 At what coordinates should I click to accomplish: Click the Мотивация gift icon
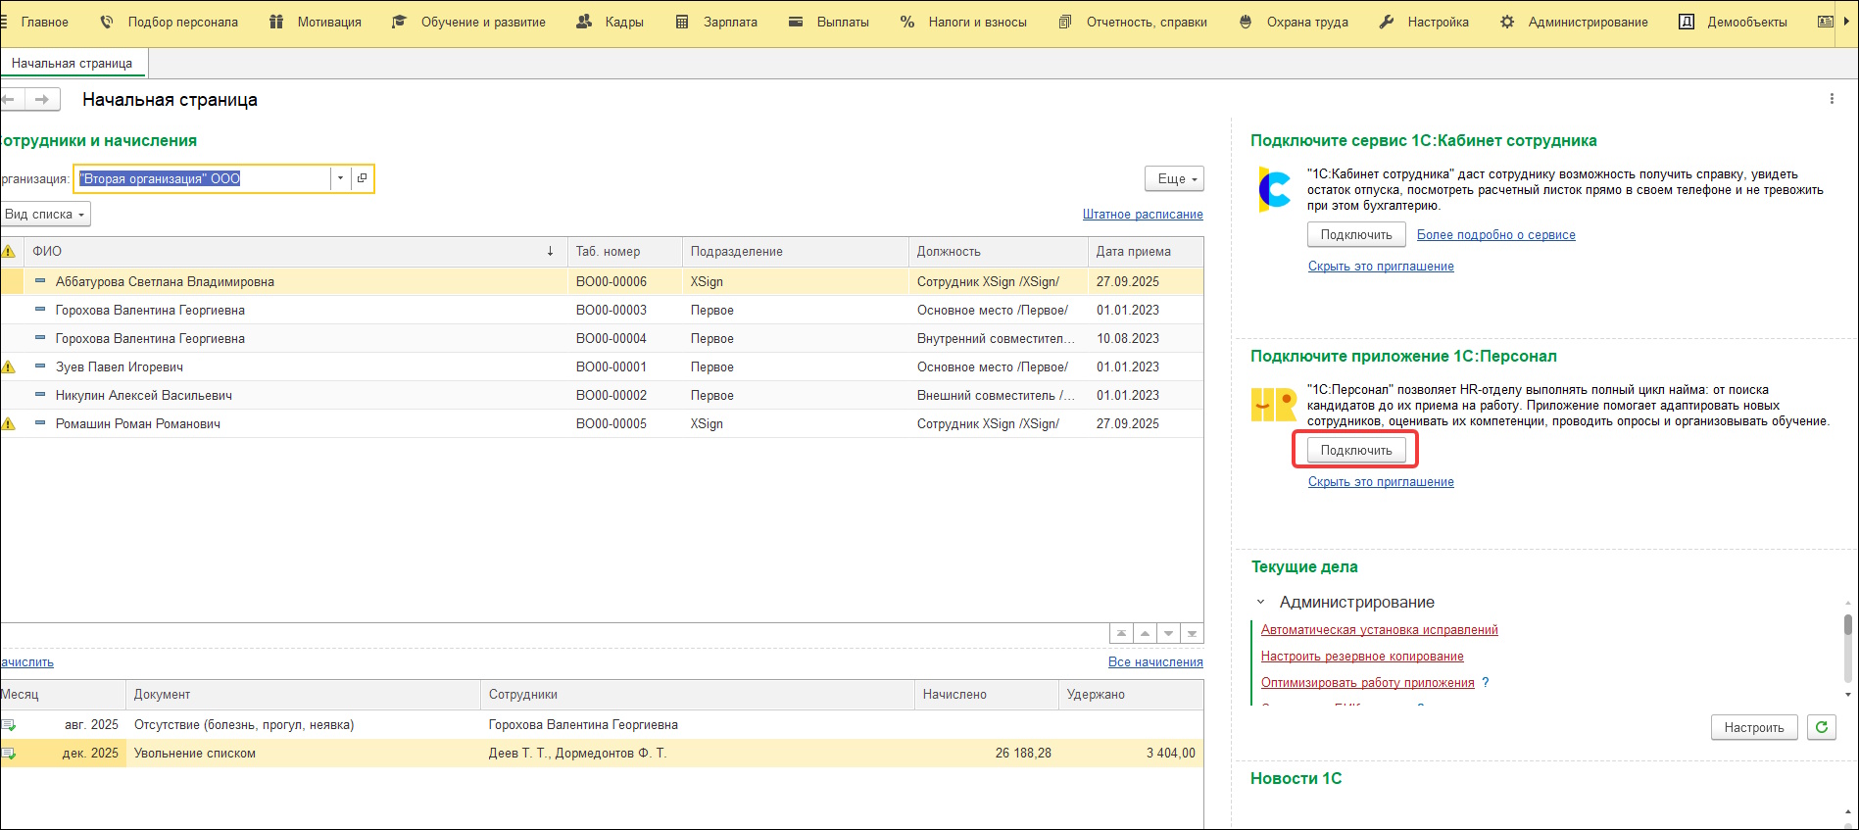coord(276,22)
